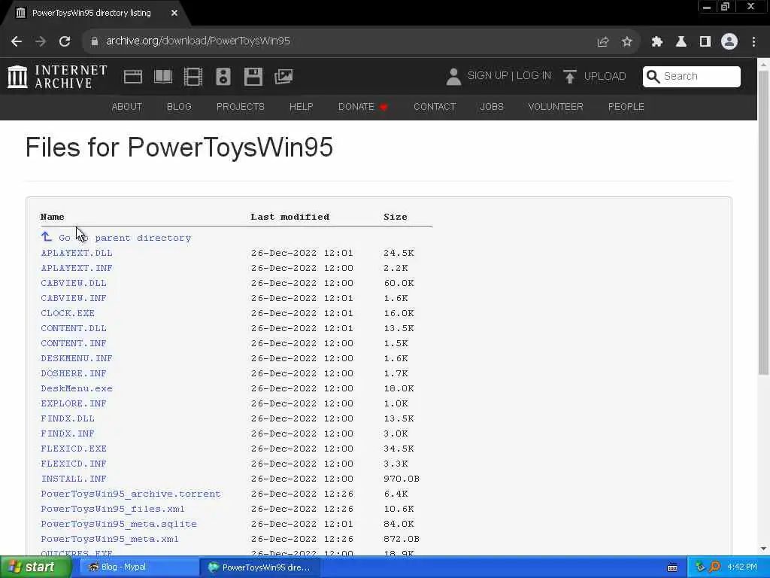Viewport: 770px width, 578px height.
Task: Select PowerToysWin95 taskbar button
Action: 260,567
